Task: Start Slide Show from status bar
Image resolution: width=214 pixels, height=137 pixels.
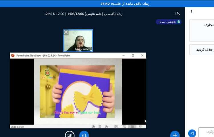Action: click(140, 127)
